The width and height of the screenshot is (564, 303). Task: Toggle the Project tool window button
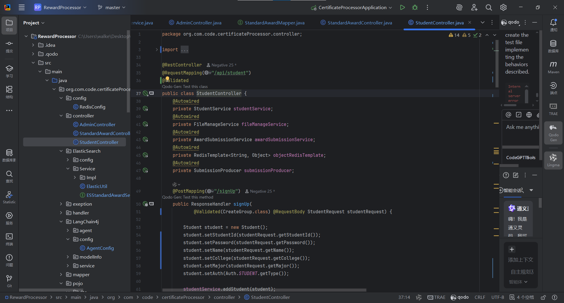pyautogui.click(x=9, y=25)
